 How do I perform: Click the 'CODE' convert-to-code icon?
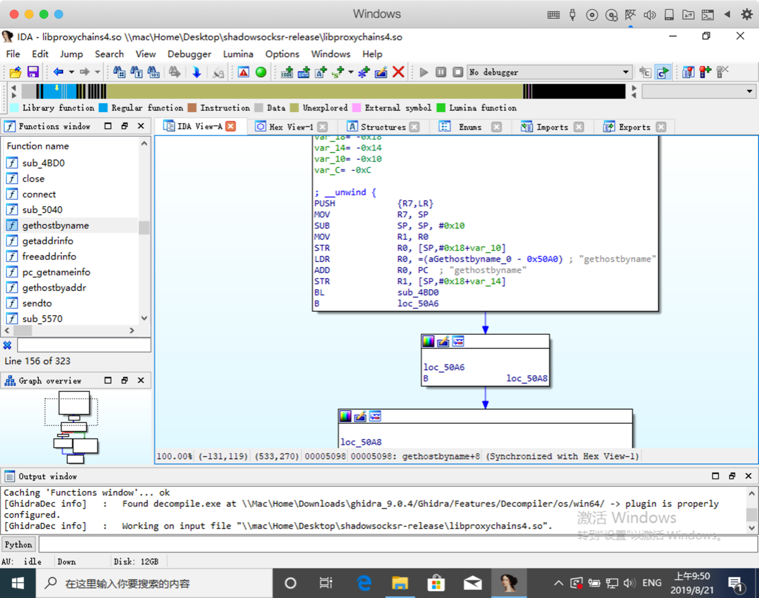point(287,72)
